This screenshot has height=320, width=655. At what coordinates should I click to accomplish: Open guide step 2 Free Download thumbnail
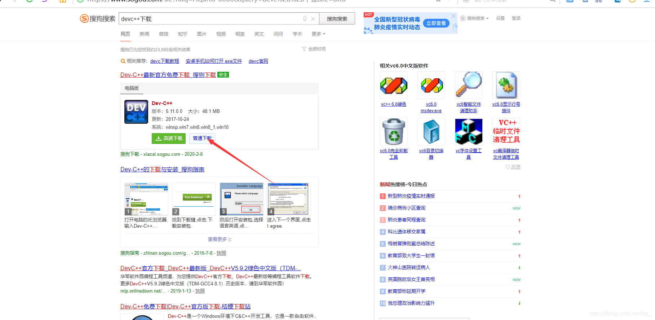[194, 199]
